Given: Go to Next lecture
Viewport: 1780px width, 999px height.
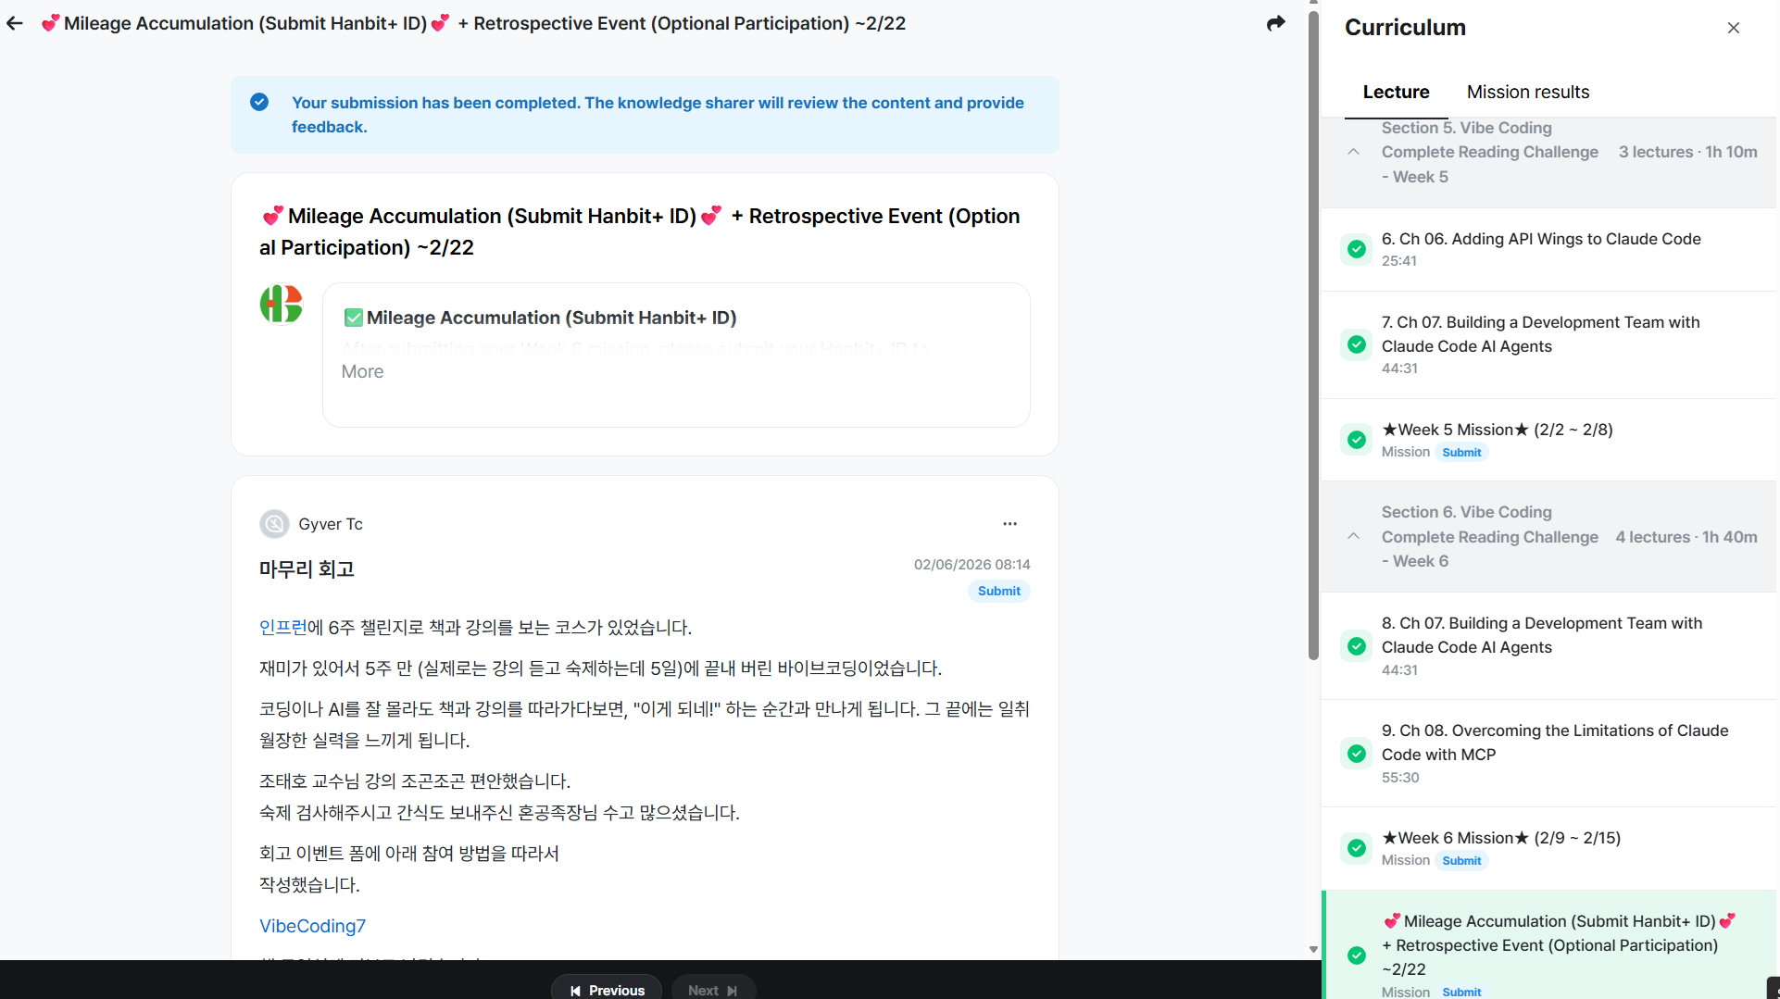Looking at the screenshot, I should click(x=713, y=989).
